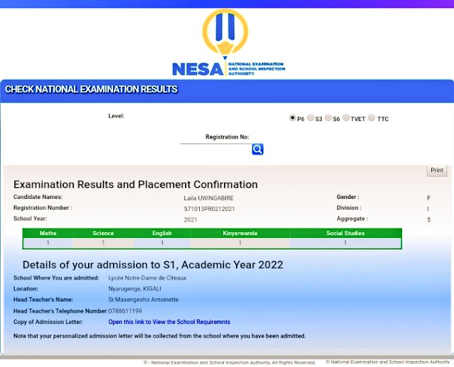Click the Division value I

coord(428,209)
